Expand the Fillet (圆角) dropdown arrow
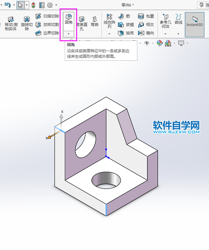Image resolution: width=209 pixels, height=250 pixels. (x=69, y=34)
